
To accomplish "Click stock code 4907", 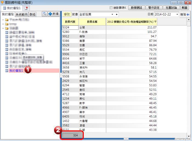I will point(66,112).
